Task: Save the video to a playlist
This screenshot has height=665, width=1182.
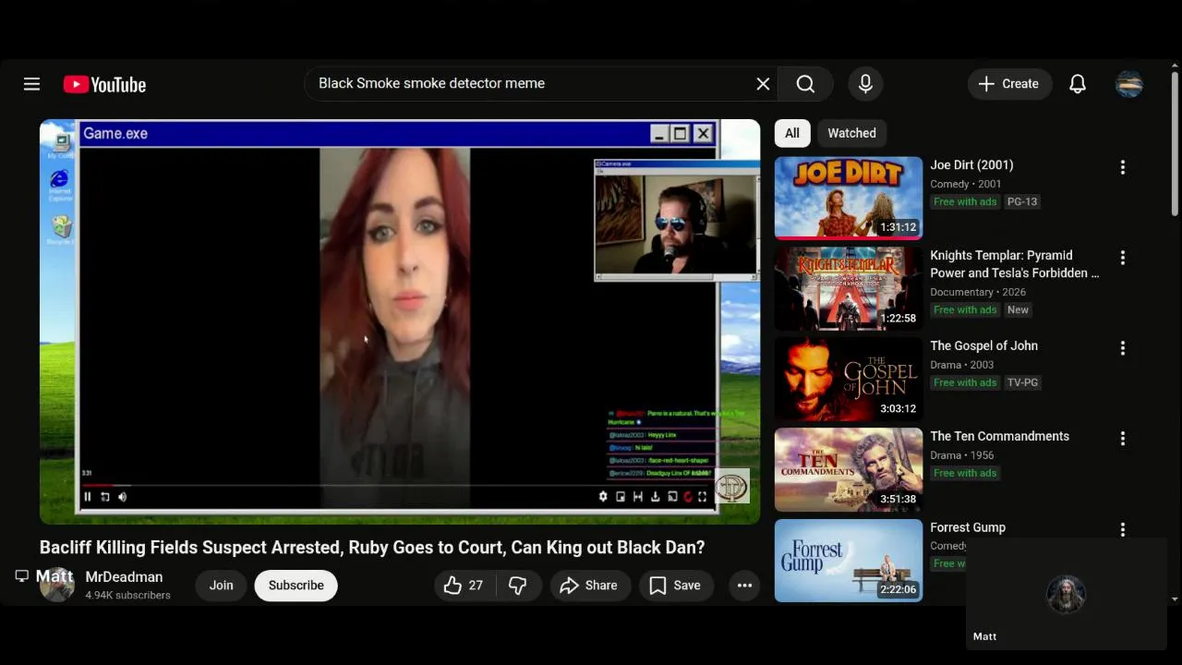Action: click(x=676, y=586)
